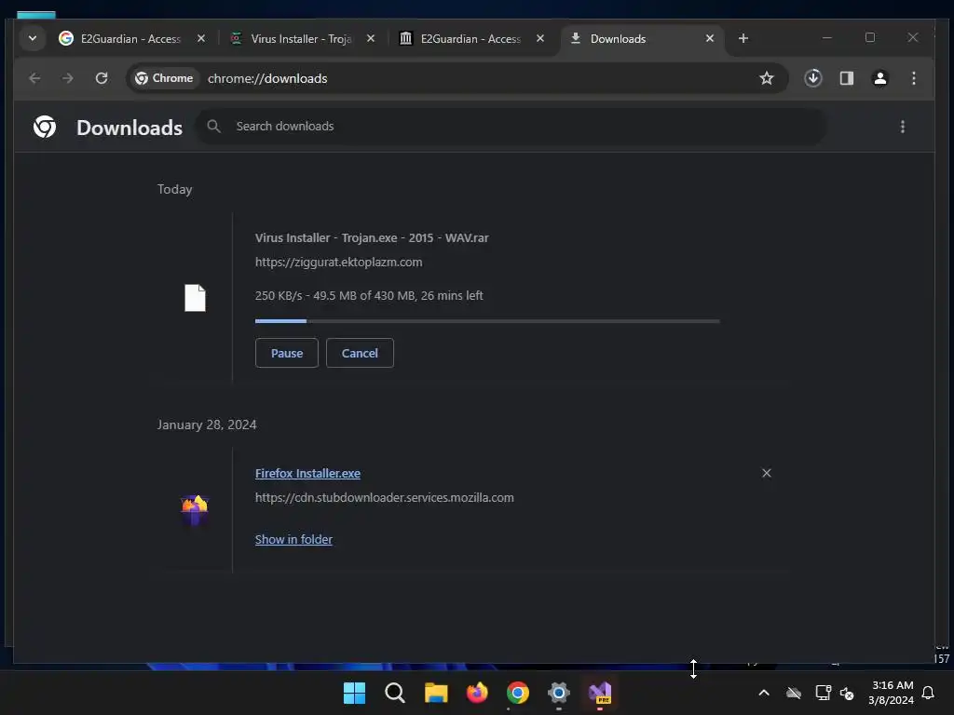Open the downloads bubble in toolbar
954x715 pixels.
point(813,78)
